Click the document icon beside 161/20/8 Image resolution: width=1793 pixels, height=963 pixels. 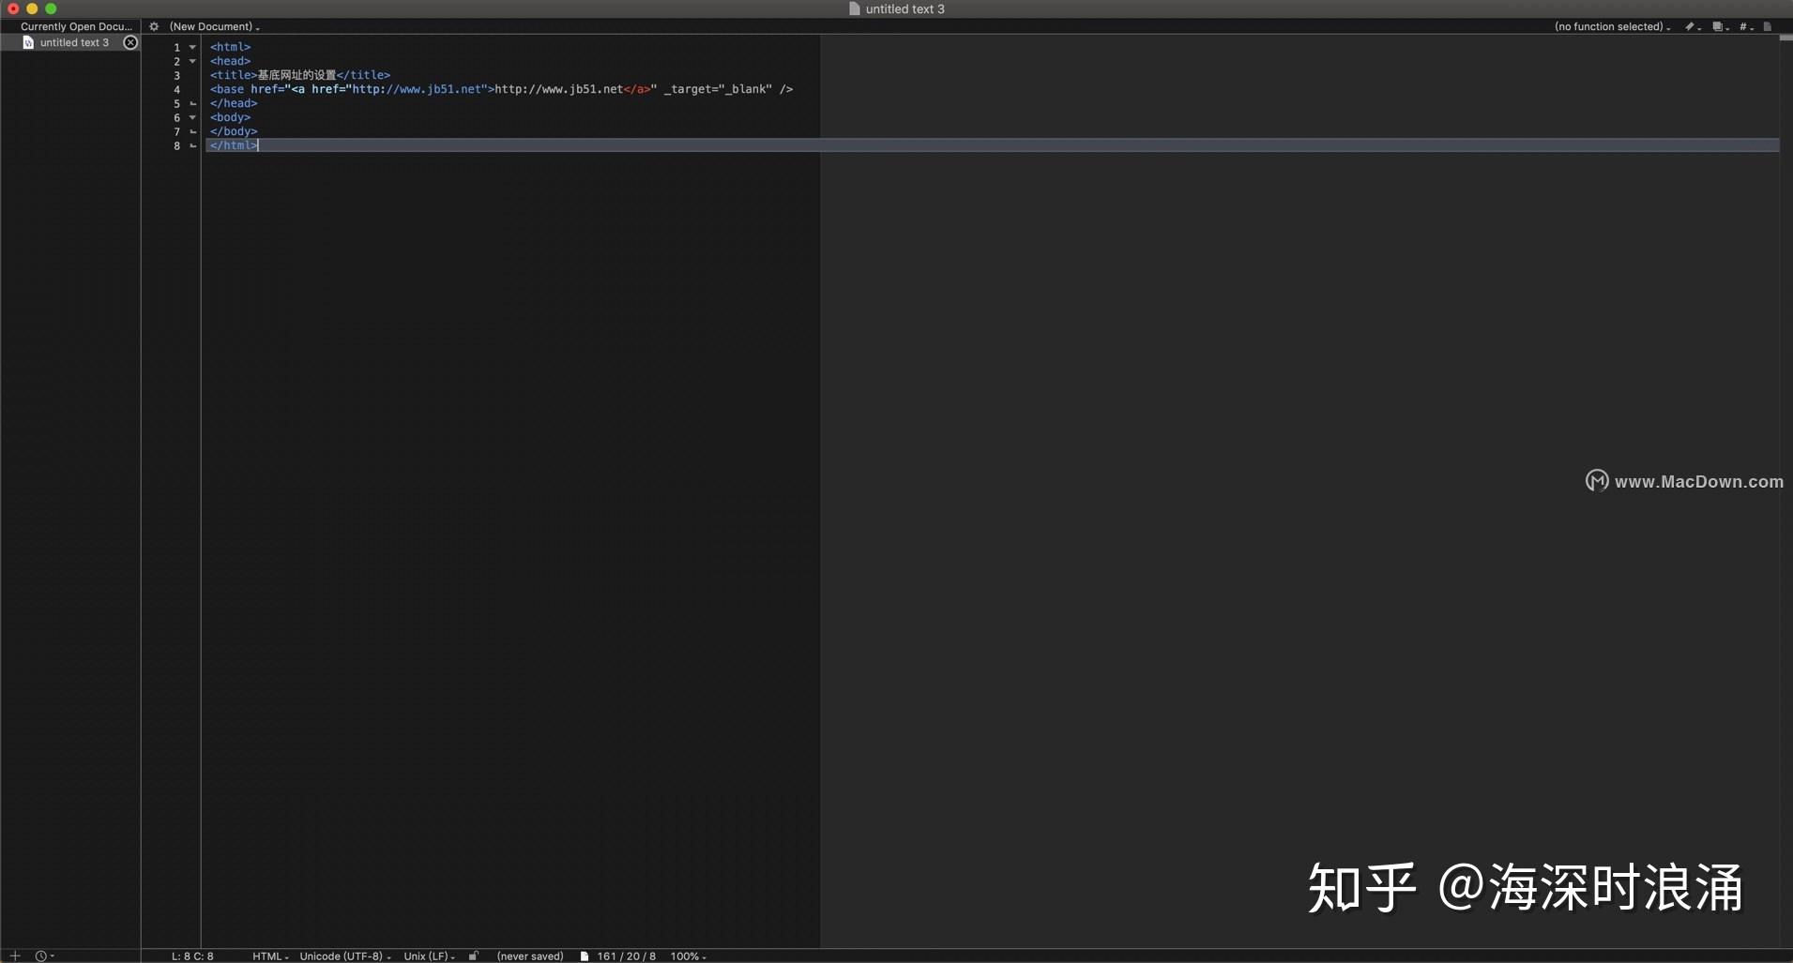tap(585, 955)
